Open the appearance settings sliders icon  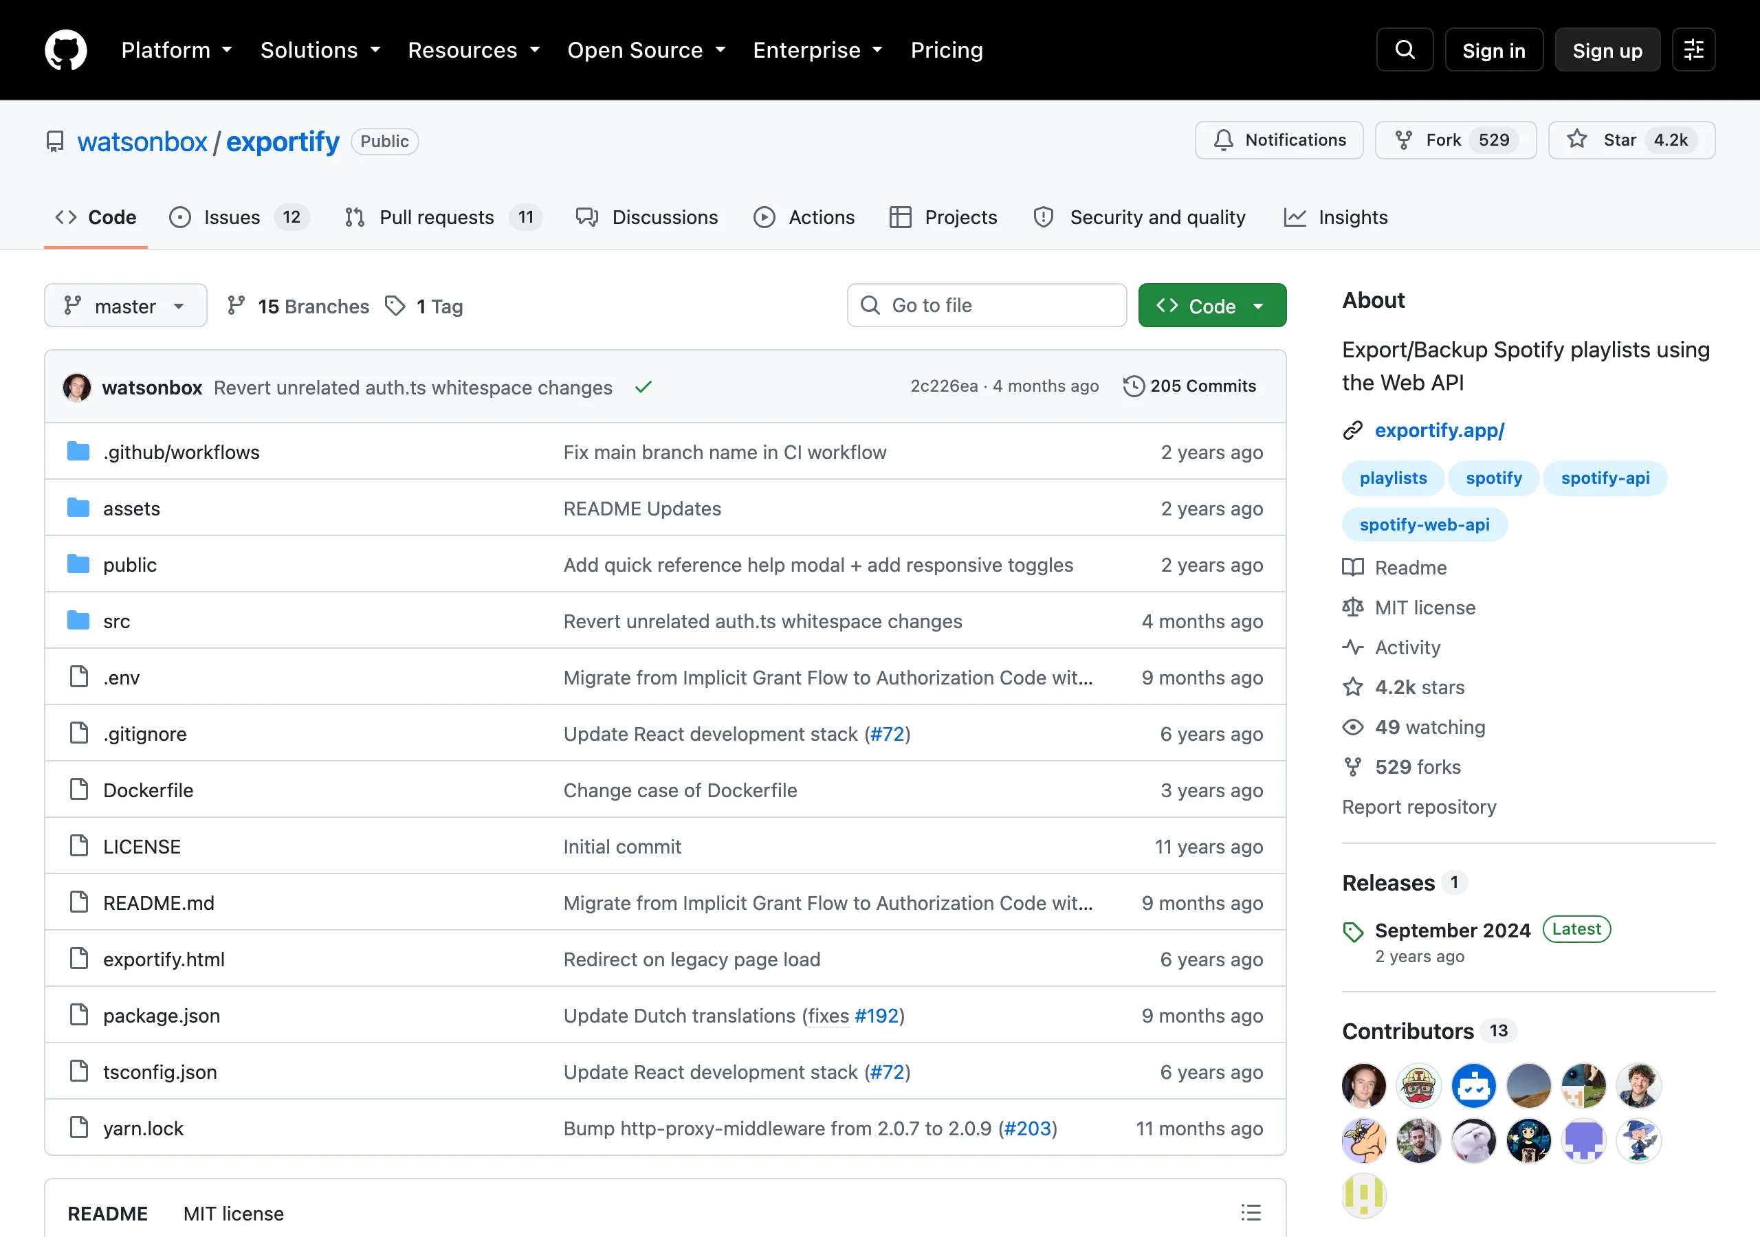(x=1693, y=49)
